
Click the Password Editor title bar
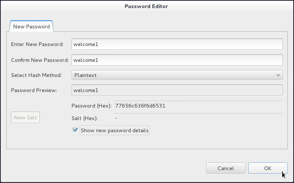(x=146, y=6)
